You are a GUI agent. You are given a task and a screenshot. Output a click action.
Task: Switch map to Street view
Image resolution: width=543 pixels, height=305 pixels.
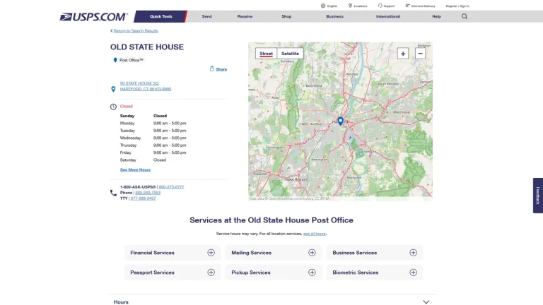(267, 54)
